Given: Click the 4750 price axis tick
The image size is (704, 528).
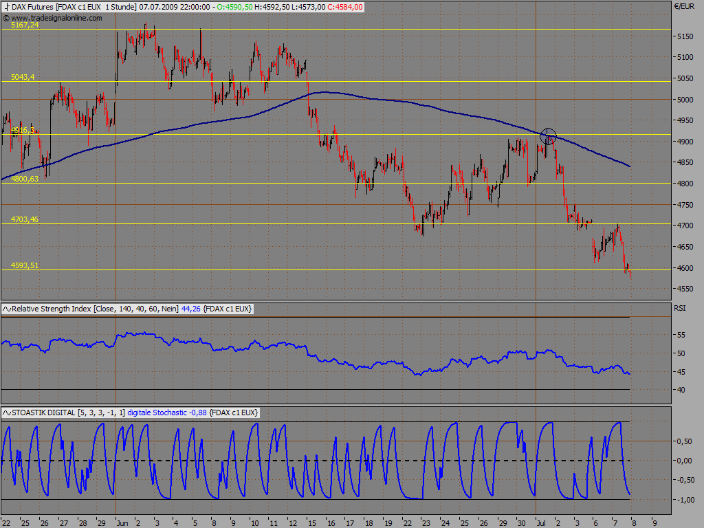Looking at the screenshot, I should pyautogui.click(x=685, y=205).
